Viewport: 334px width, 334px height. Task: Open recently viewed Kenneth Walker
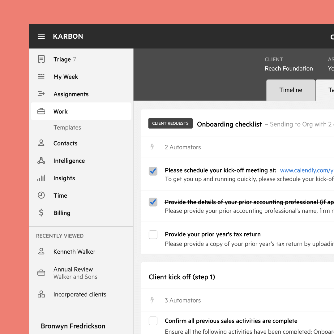74,252
